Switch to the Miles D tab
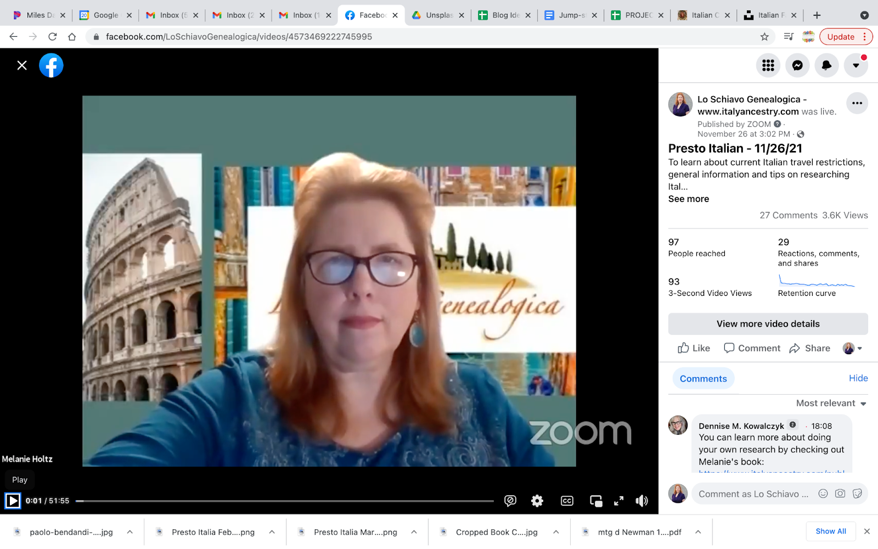Image resolution: width=878 pixels, height=549 pixels. (39, 15)
